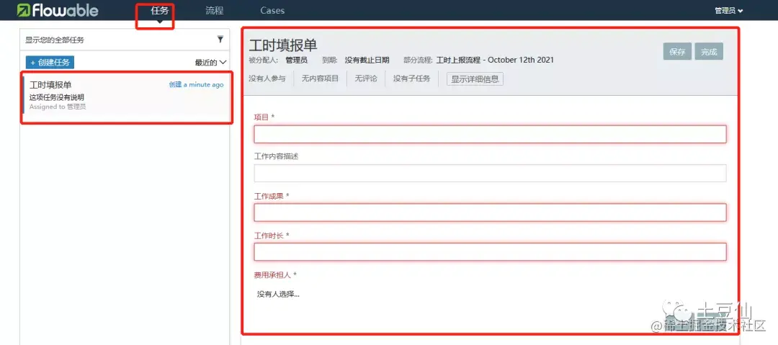The height and width of the screenshot is (345, 778).
Task: Click the 创建任务 button
Action: pos(50,63)
